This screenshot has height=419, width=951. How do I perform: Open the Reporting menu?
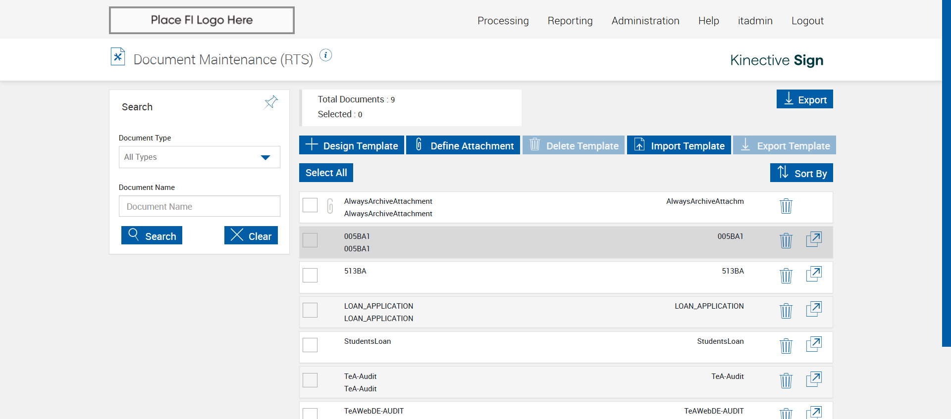click(570, 21)
